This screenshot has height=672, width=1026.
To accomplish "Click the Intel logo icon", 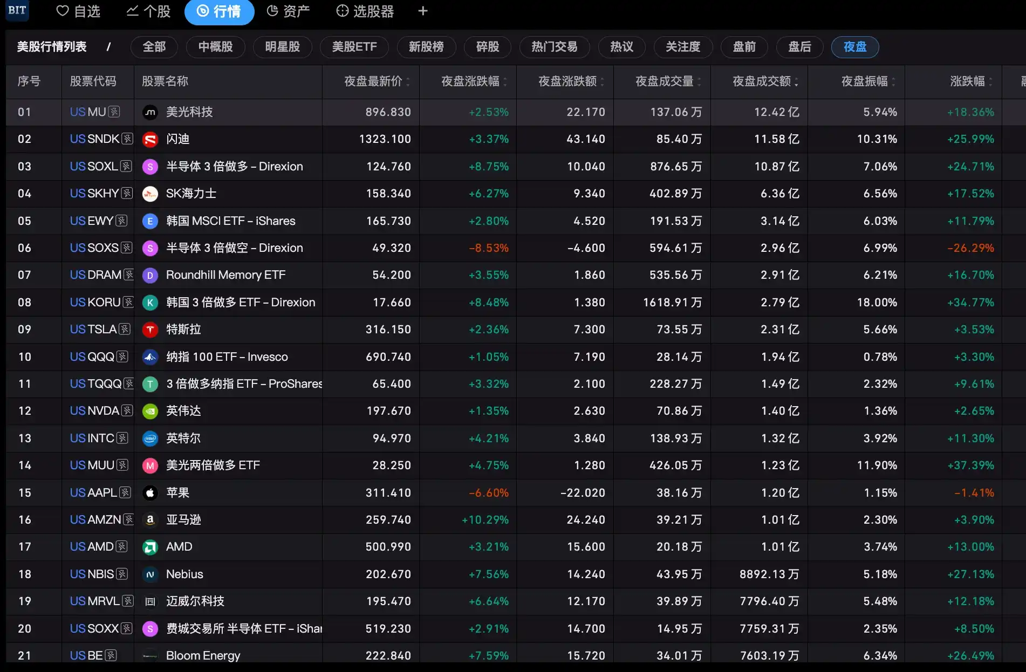I will [150, 438].
